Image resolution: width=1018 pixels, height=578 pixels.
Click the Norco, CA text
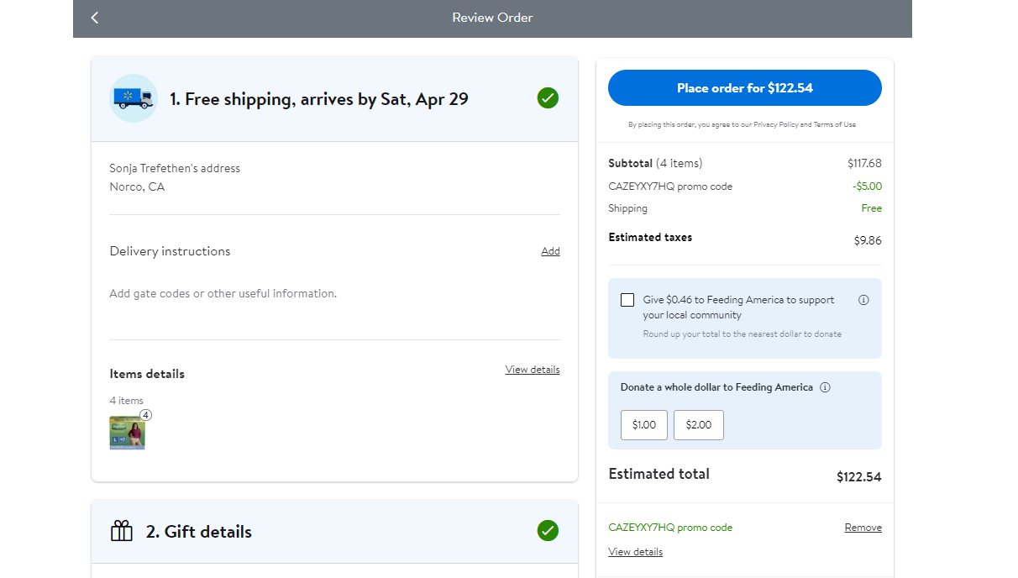137,187
